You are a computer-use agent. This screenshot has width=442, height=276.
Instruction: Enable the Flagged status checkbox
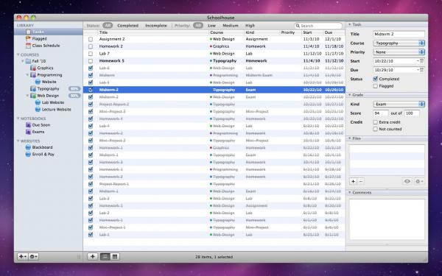point(375,86)
